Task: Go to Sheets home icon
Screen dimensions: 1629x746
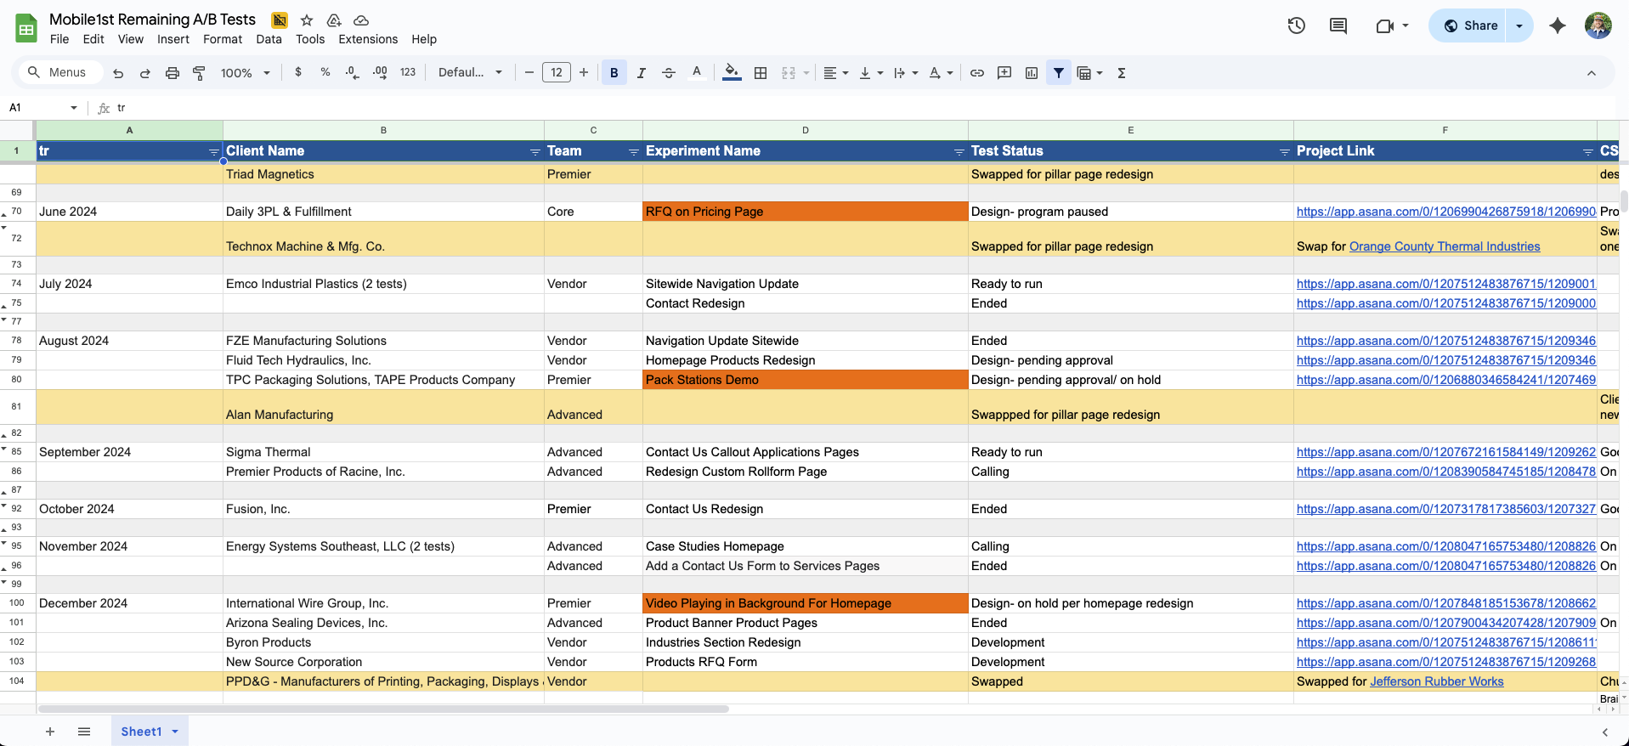Action: [x=26, y=28]
